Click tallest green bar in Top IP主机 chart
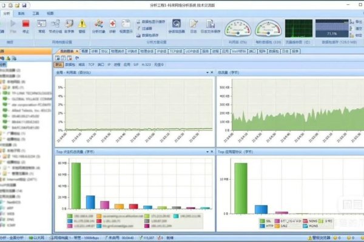 [x=76, y=186]
